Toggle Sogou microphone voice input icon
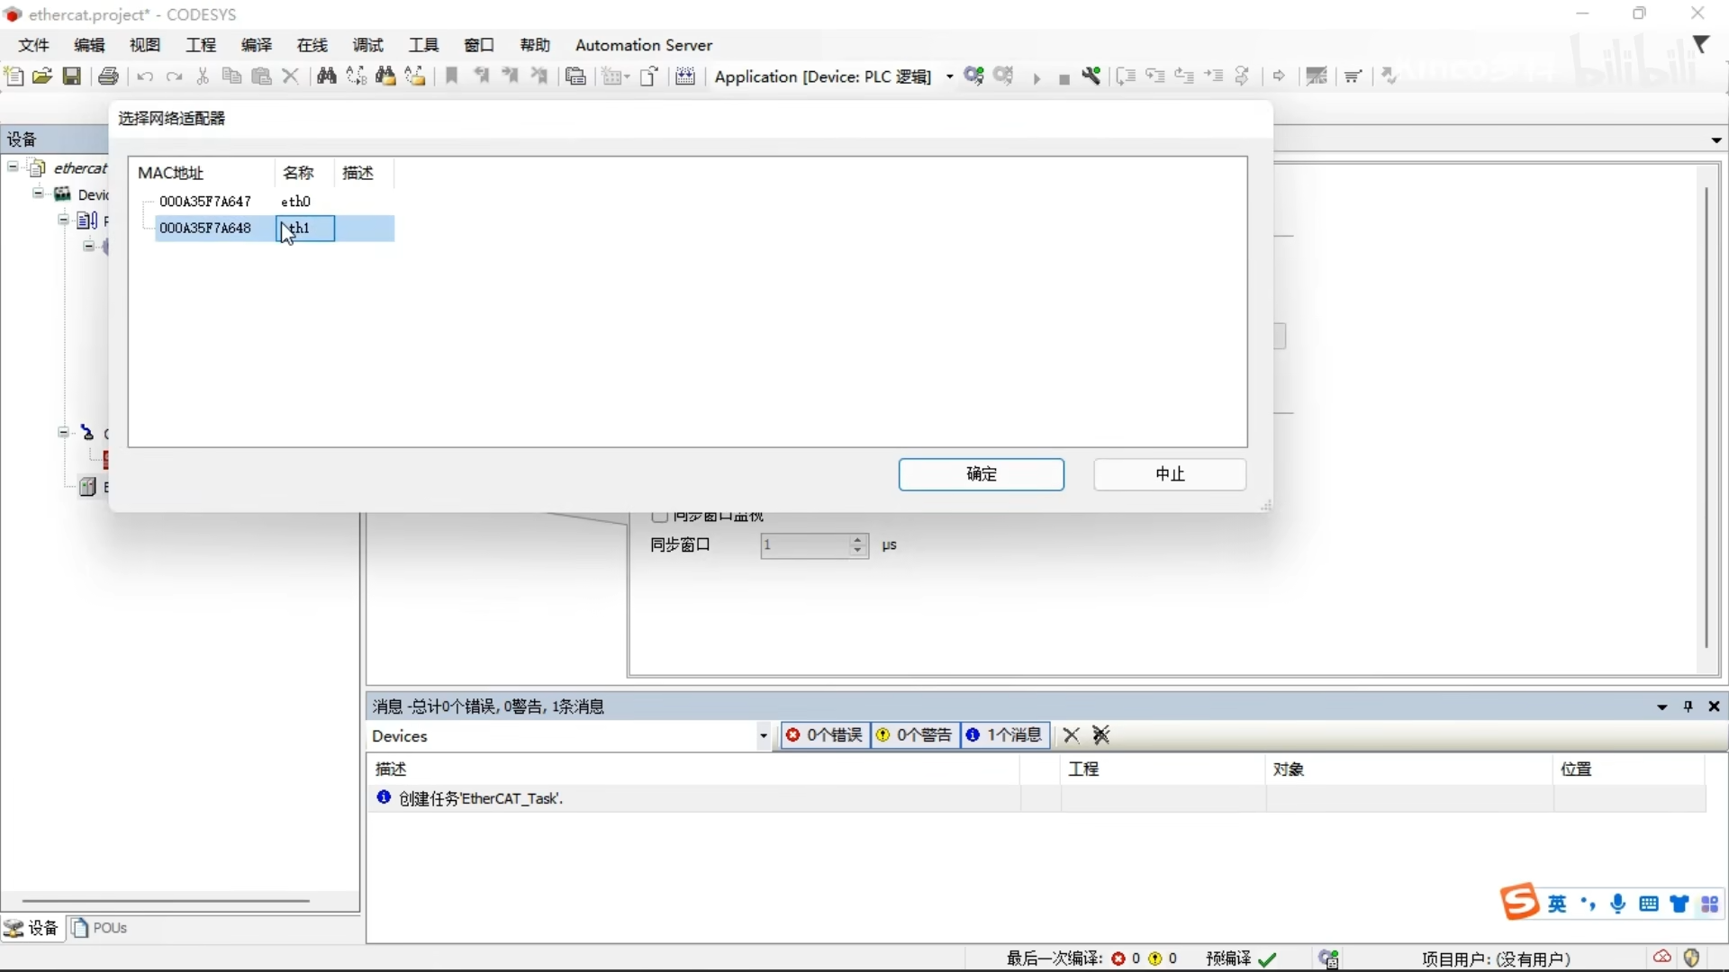Image resolution: width=1729 pixels, height=972 pixels. coord(1618,904)
